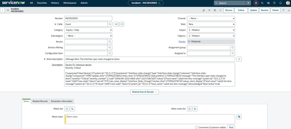Go to previous record with up arrow
This screenshot has height=129, width=291.
pyautogui.click(x=284, y=10)
